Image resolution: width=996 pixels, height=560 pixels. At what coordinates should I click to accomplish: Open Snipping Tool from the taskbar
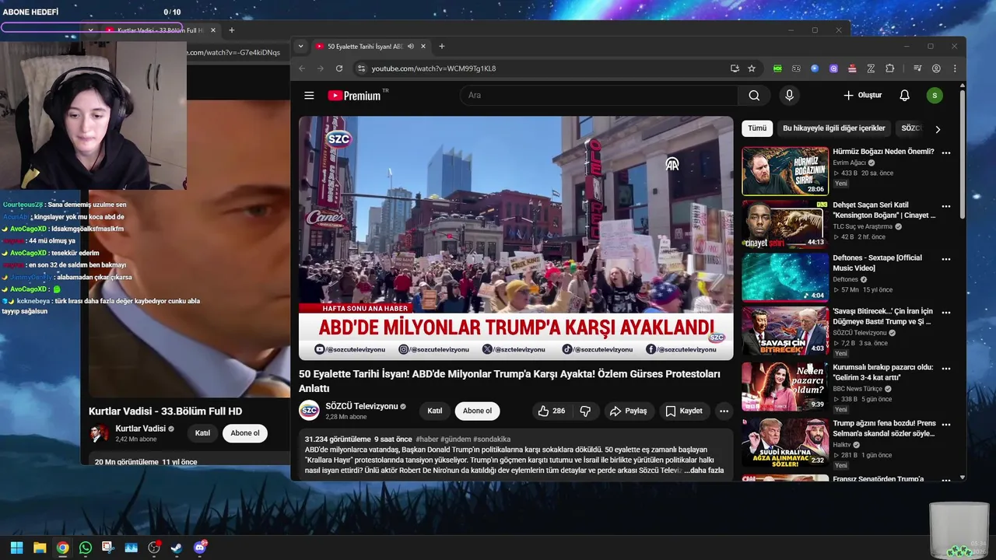pyautogui.click(x=108, y=548)
